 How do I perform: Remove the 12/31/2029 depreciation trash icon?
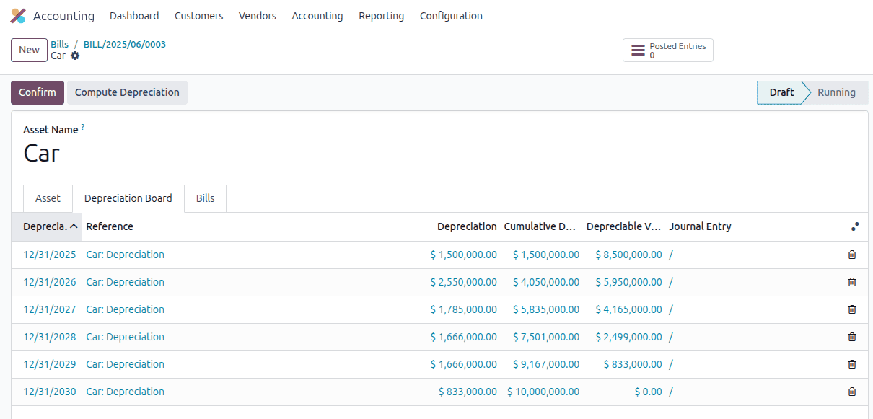tap(851, 364)
